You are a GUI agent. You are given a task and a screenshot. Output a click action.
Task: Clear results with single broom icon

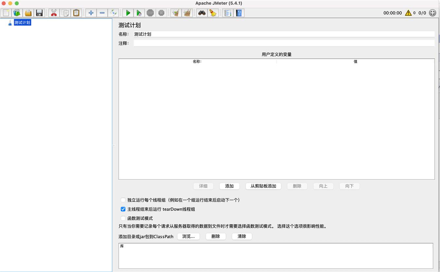pyautogui.click(x=176, y=13)
